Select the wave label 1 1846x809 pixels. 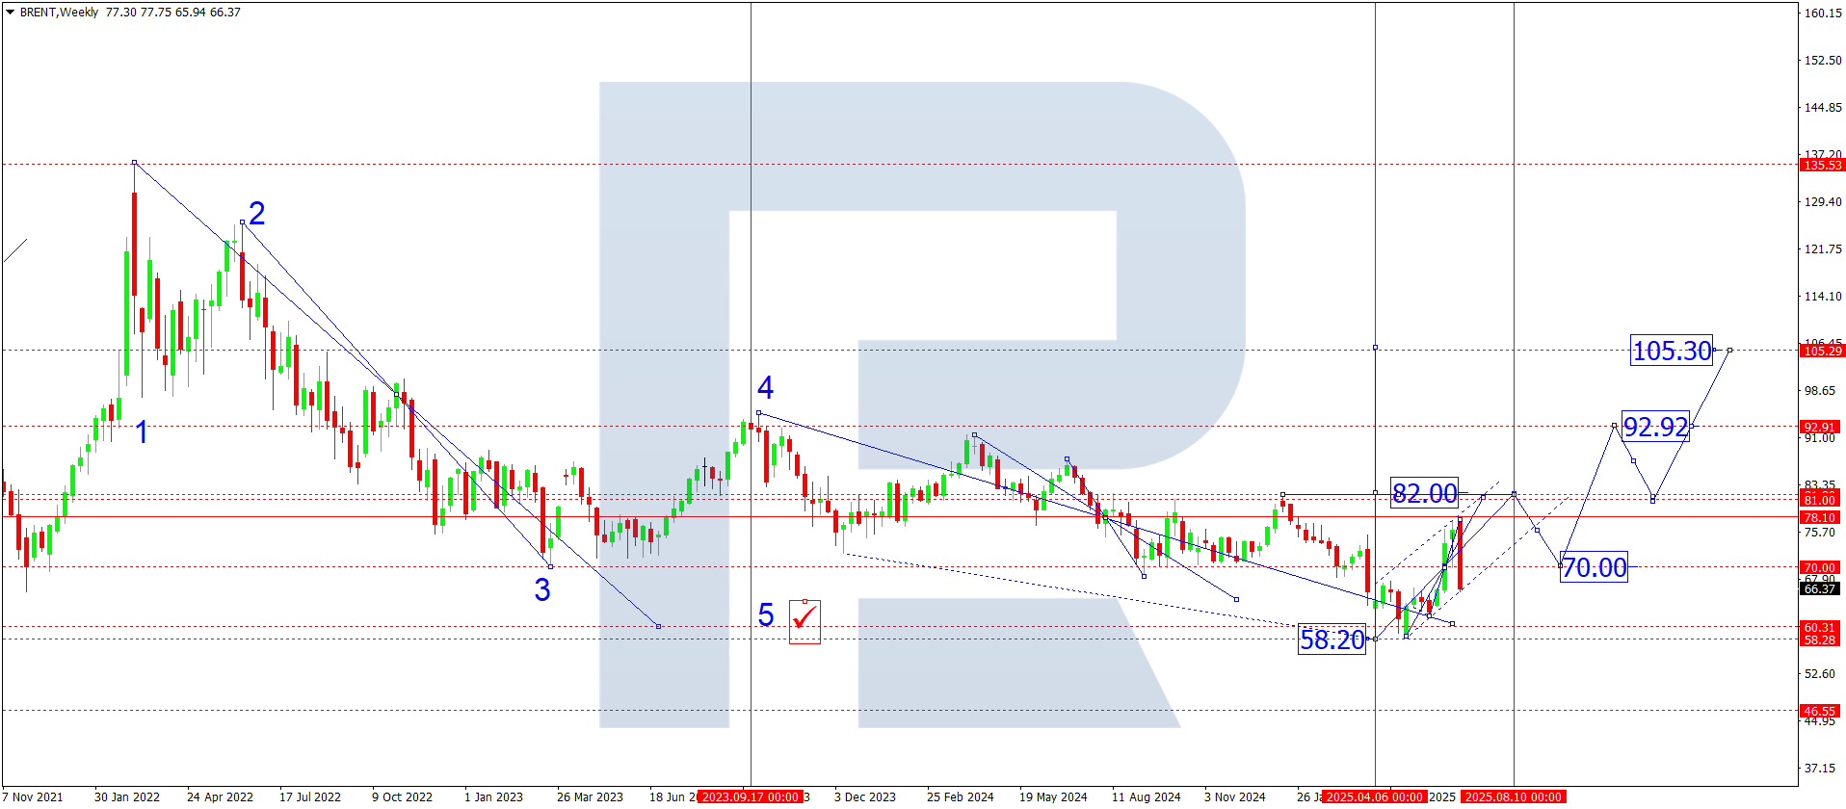142,432
